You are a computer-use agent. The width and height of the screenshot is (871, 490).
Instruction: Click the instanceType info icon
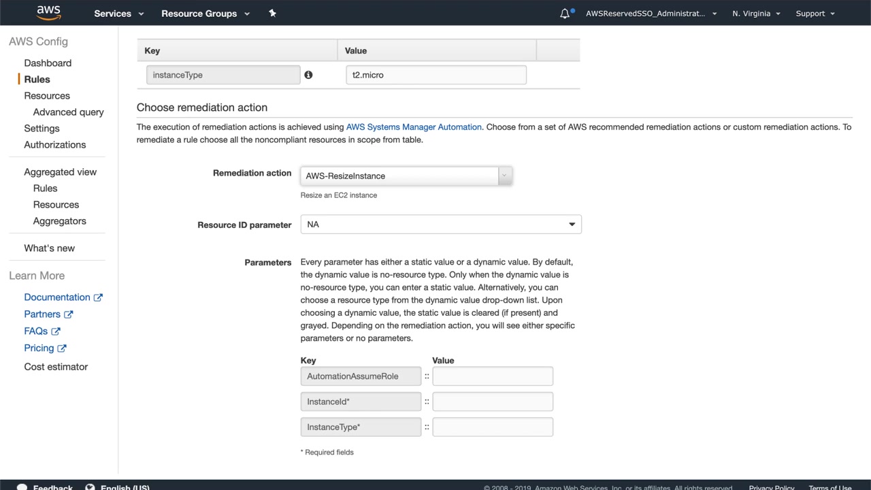[x=308, y=75]
